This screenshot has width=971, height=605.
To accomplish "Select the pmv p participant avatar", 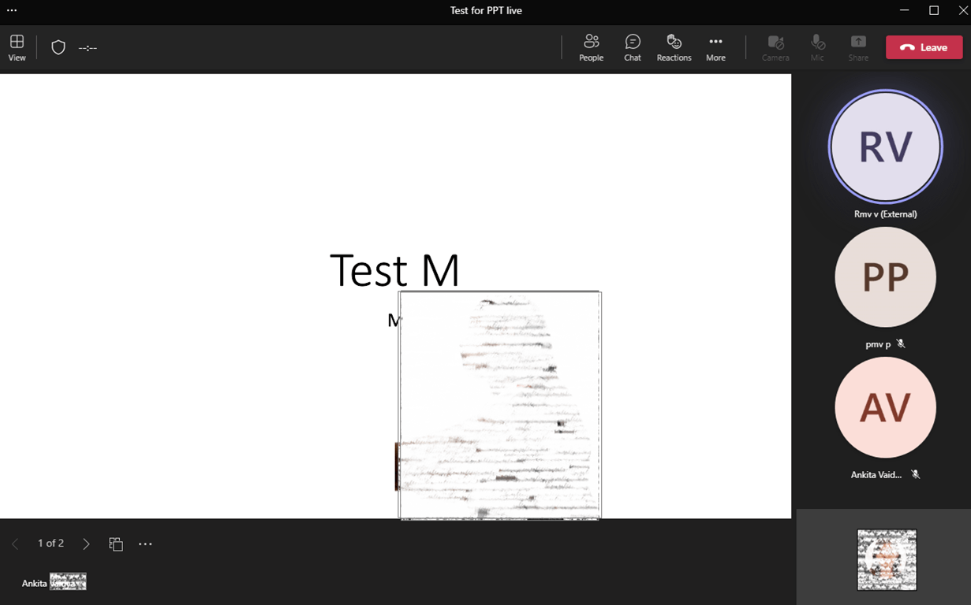I will click(885, 277).
